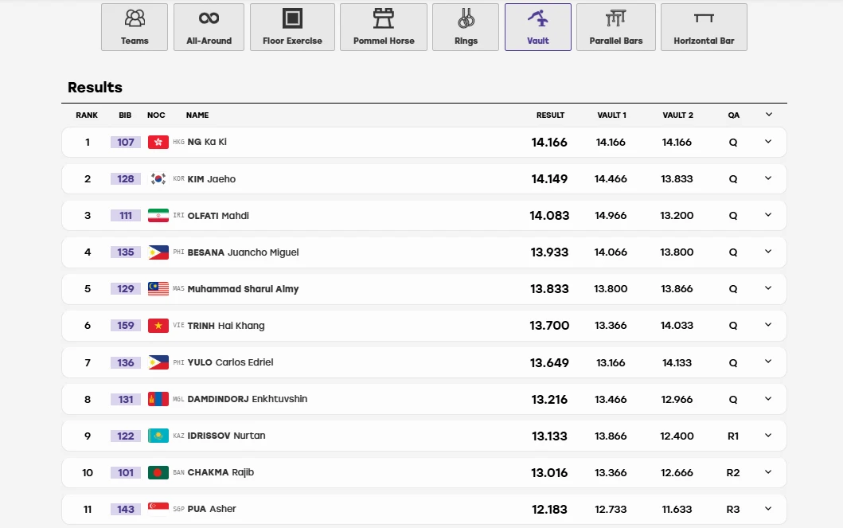The width and height of the screenshot is (843, 528).
Task: Expand NG Ka Ki's result details
Action: point(768,142)
